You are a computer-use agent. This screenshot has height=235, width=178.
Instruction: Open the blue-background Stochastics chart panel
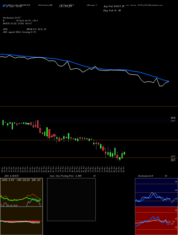(156, 192)
